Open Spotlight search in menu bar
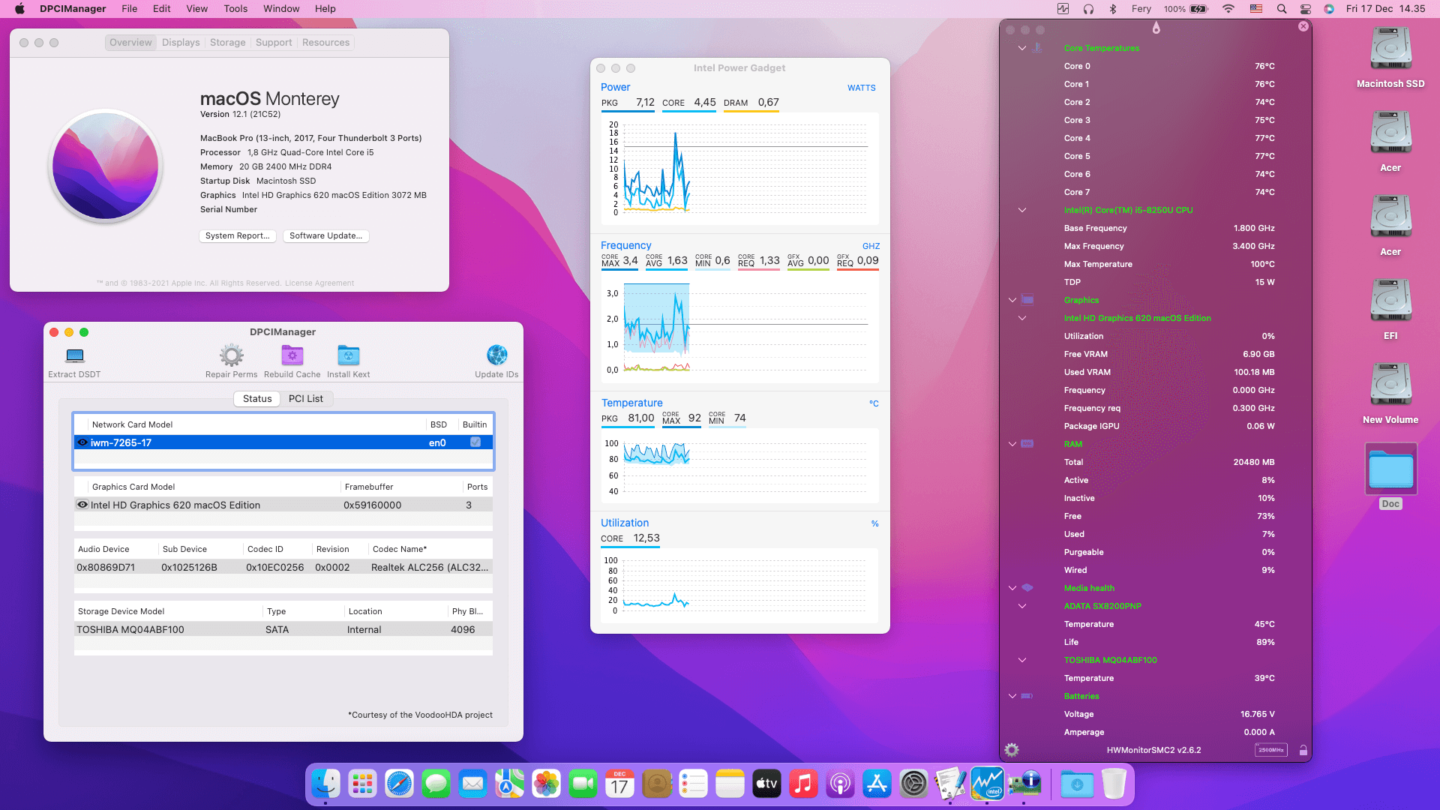 coord(1282,9)
